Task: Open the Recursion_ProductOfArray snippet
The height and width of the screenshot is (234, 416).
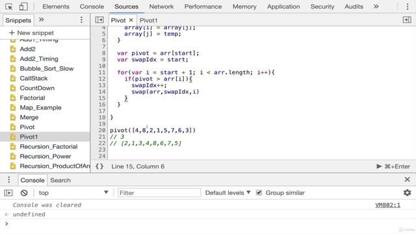Action: (x=55, y=166)
